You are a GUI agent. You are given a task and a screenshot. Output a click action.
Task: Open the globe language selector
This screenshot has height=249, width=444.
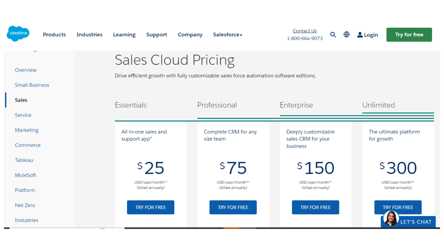347,35
